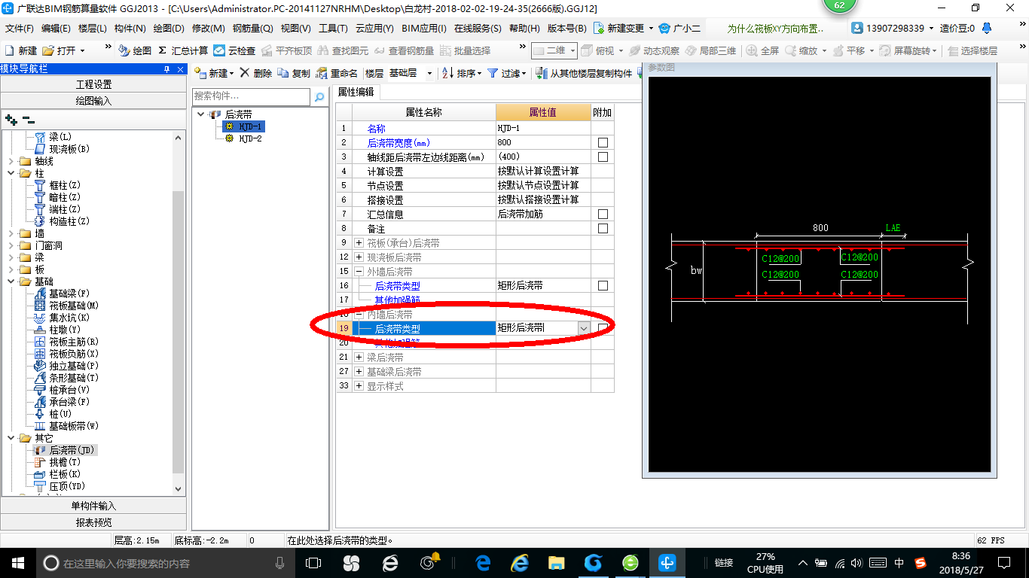Open the 打开 file toolbar button
This screenshot has width=1029, height=578.
63,50
